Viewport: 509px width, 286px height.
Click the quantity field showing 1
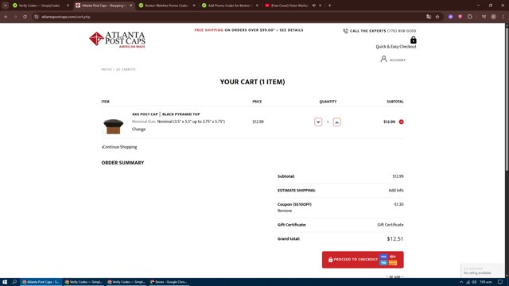coord(328,122)
